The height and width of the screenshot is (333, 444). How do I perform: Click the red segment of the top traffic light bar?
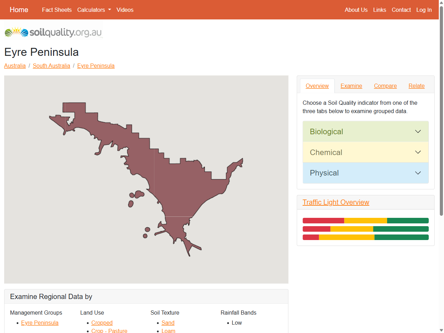point(323,220)
